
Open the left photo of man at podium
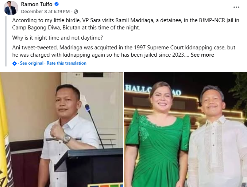click(61, 130)
